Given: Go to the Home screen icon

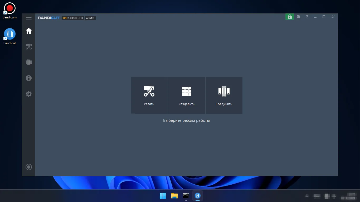Looking at the screenshot, I should 29,31.
